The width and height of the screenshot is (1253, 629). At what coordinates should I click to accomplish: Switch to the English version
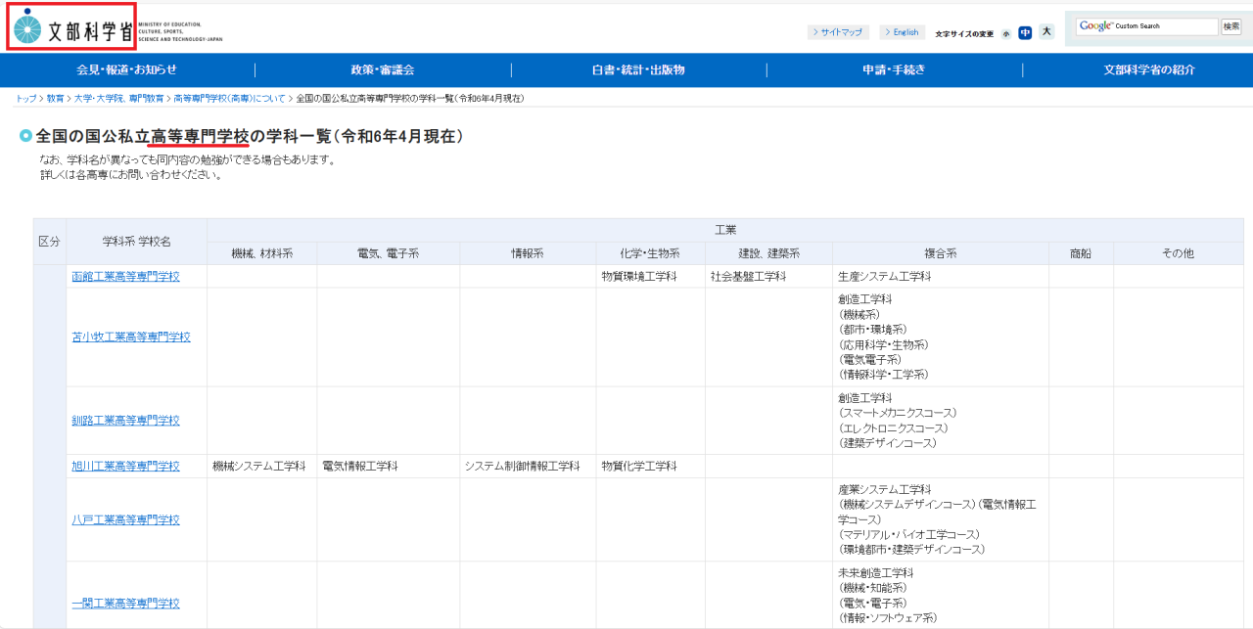(902, 32)
